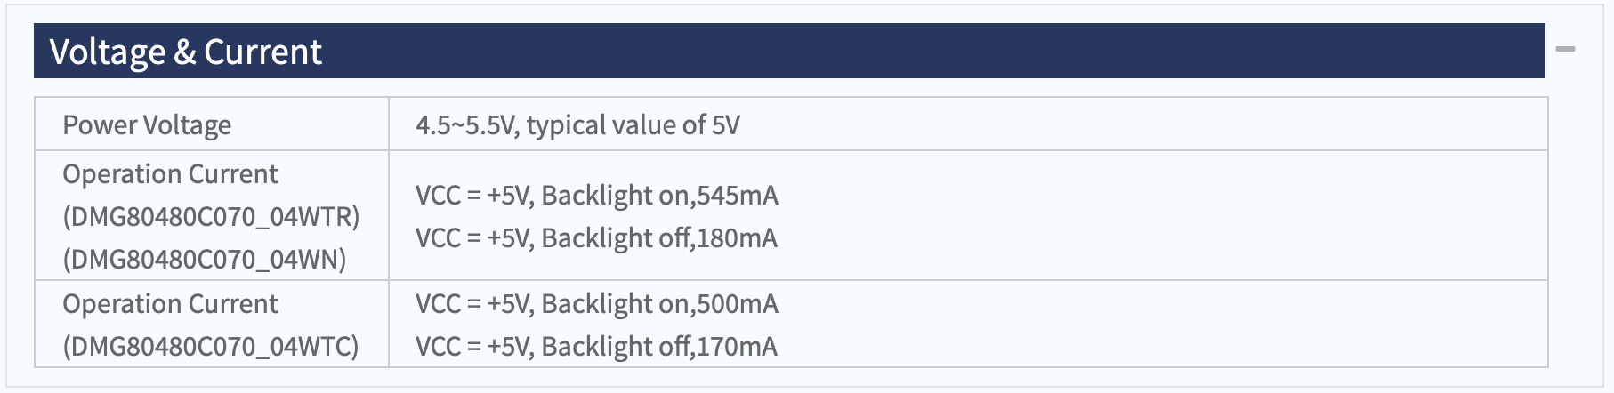1614x393 pixels.
Task: Click the first Operation Current label
Action: (x=170, y=174)
